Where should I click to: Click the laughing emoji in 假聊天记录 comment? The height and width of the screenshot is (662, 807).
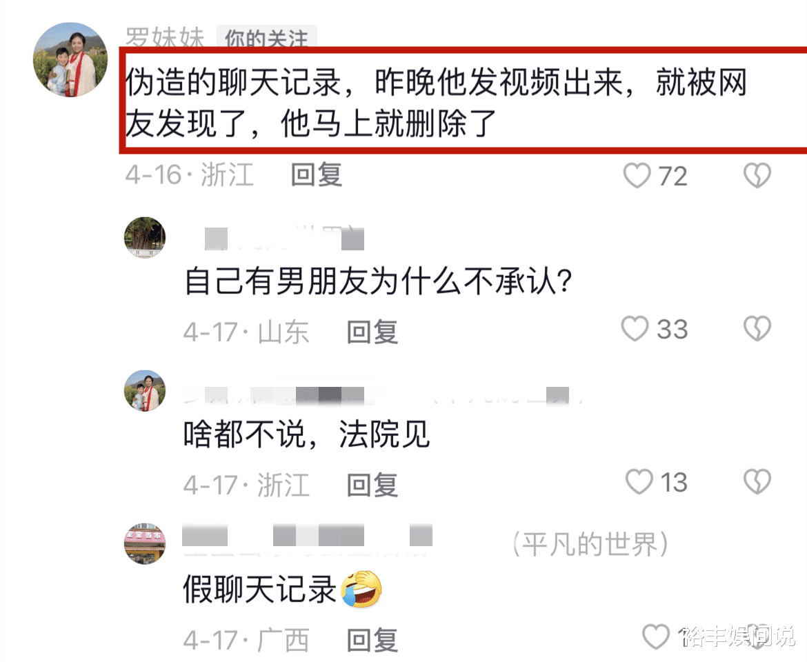click(361, 589)
